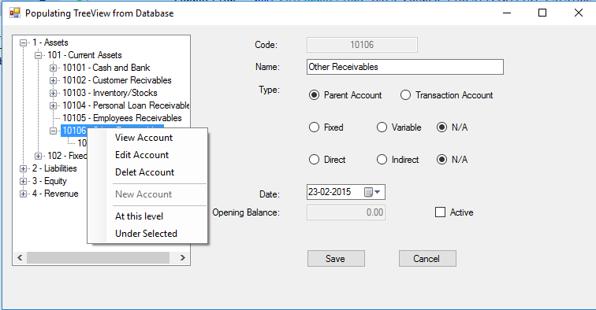Click the calendar icon in the Date field
596x310 pixels.
[368, 192]
